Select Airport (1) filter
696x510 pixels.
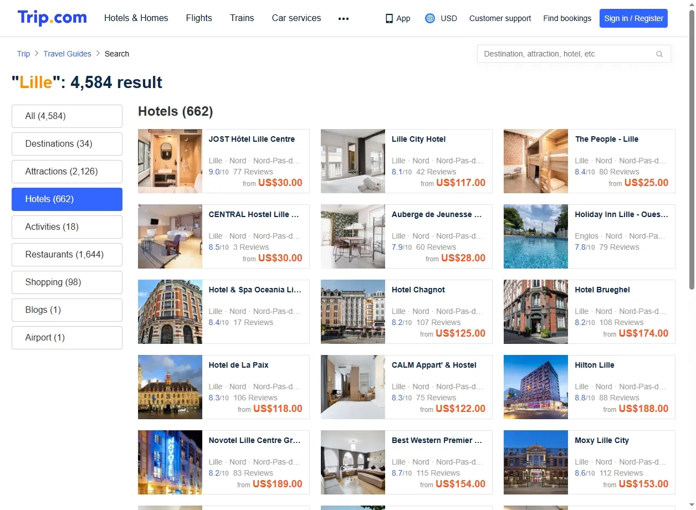[67, 338]
